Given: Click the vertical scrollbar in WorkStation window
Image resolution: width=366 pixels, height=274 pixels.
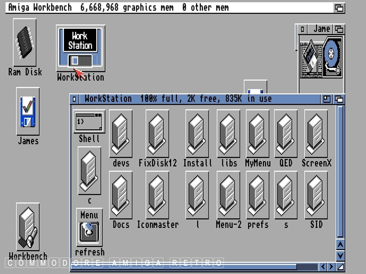Looking at the screenshot, I should click(x=340, y=170).
